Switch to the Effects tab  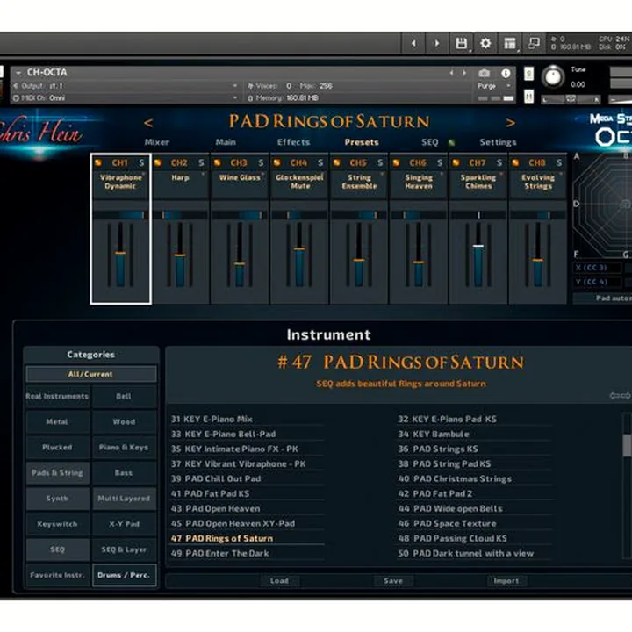(293, 142)
